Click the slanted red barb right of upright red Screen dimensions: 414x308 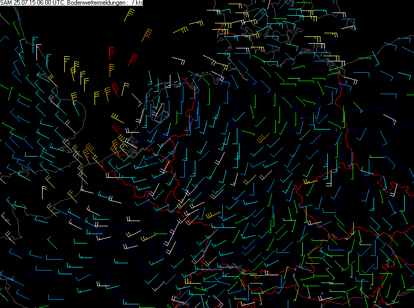[x=133, y=60]
